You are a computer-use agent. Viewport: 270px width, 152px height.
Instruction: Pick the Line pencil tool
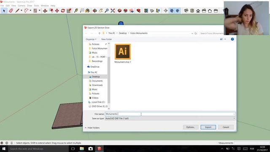(17, 11)
